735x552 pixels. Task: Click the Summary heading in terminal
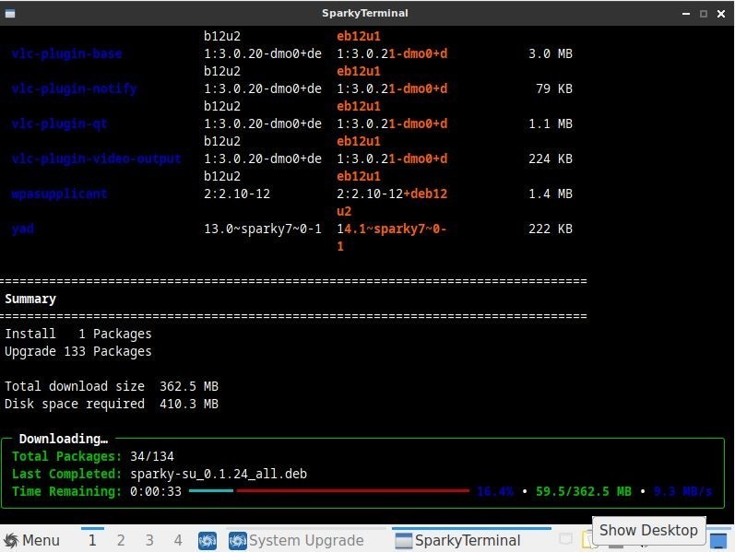tap(30, 299)
